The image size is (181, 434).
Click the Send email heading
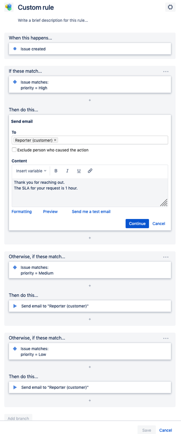22,121
